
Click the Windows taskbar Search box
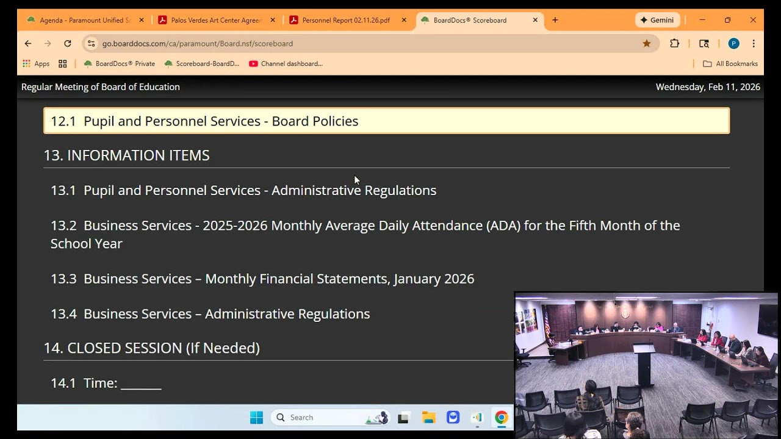click(x=329, y=417)
